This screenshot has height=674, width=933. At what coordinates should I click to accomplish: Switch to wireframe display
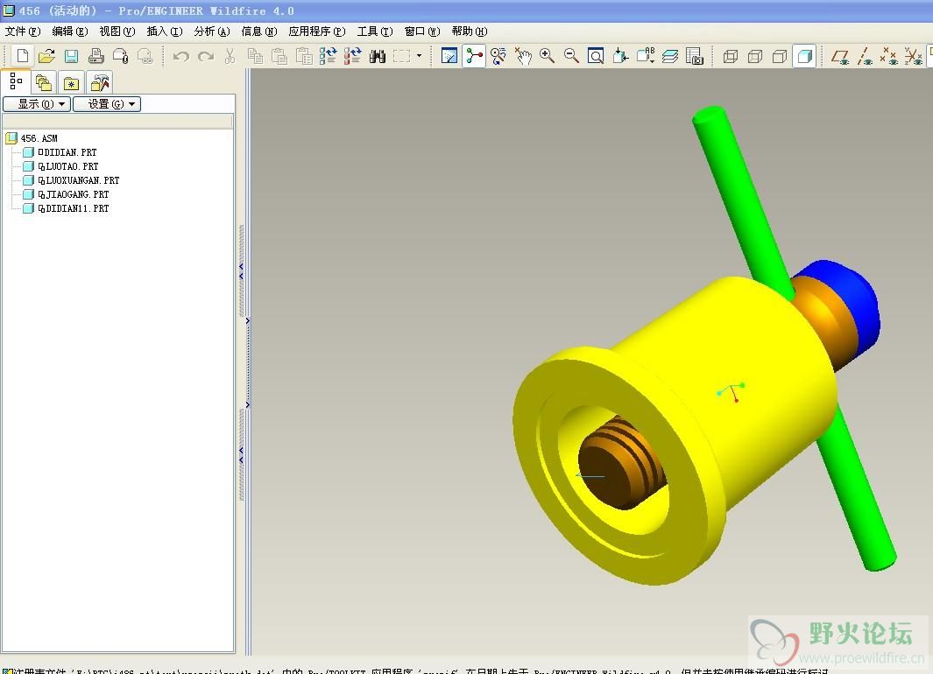731,56
